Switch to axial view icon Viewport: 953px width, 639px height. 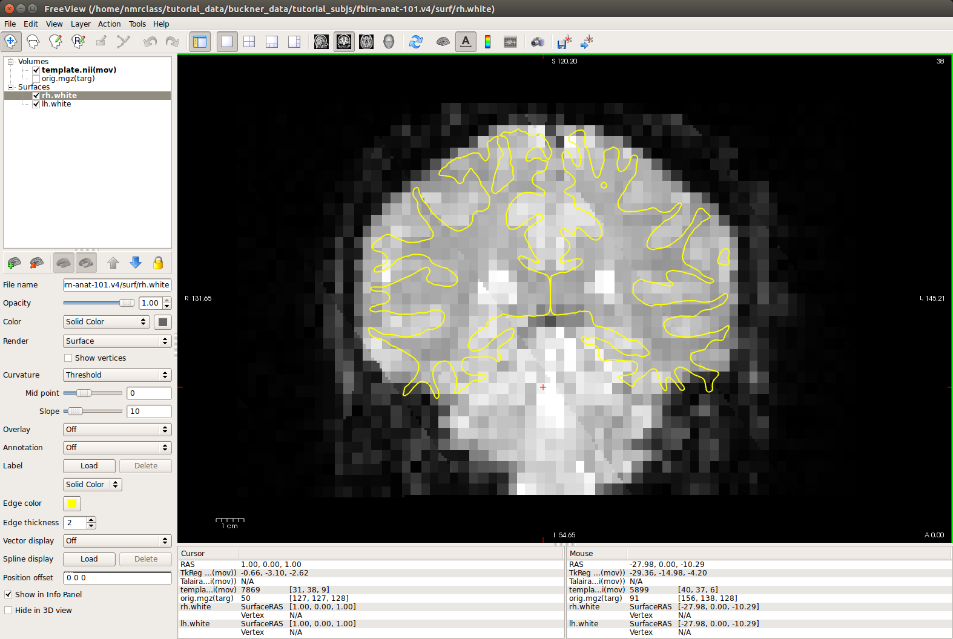tap(366, 42)
